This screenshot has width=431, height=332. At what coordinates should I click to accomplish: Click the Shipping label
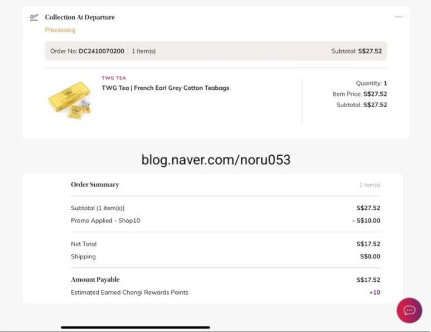click(83, 257)
